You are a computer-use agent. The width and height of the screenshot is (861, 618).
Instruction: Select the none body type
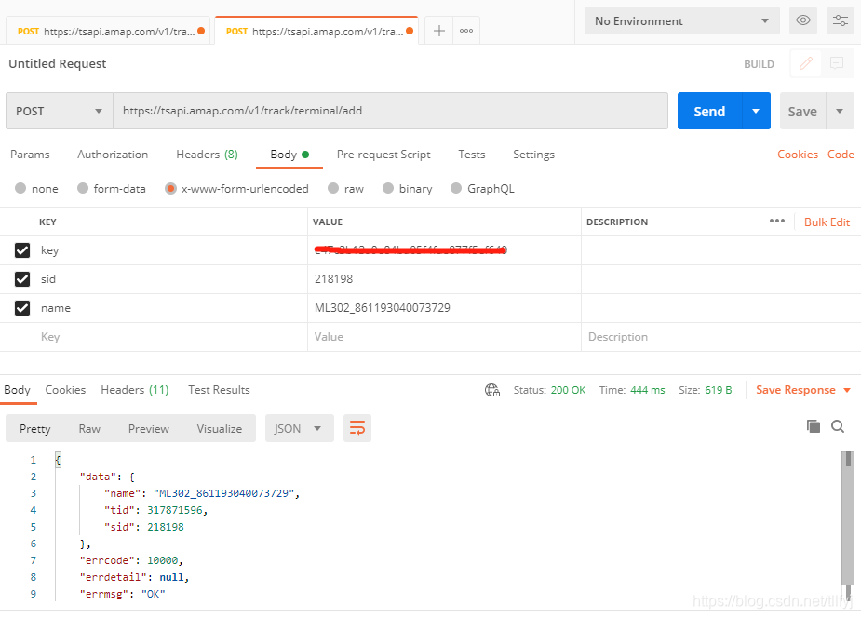(x=20, y=188)
